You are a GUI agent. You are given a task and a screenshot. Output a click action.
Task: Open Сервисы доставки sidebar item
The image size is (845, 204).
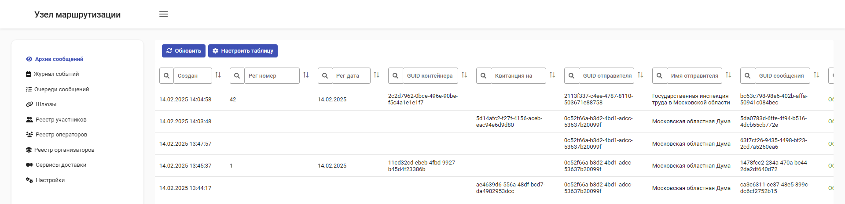coord(56,165)
